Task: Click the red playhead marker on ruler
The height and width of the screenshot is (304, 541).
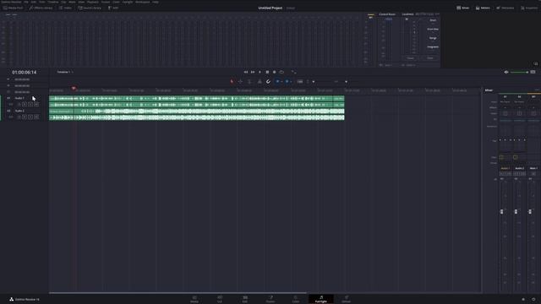Action: (x=74, y=88)
